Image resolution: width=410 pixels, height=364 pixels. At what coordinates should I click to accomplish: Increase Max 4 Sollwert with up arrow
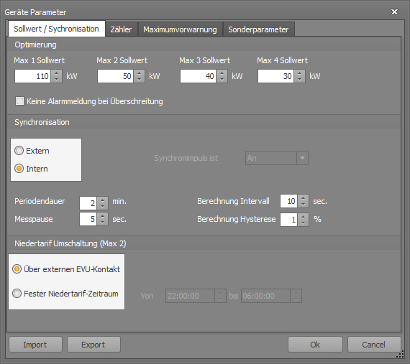pyautogui.click(x=300, y=73)
